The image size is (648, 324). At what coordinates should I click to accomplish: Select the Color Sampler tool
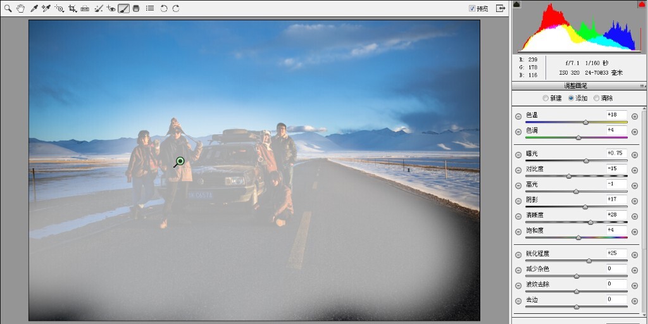46,8
